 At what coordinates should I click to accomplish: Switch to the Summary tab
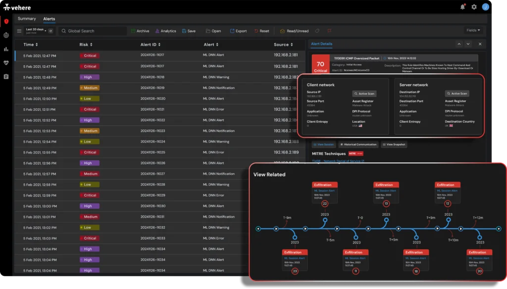27,18
